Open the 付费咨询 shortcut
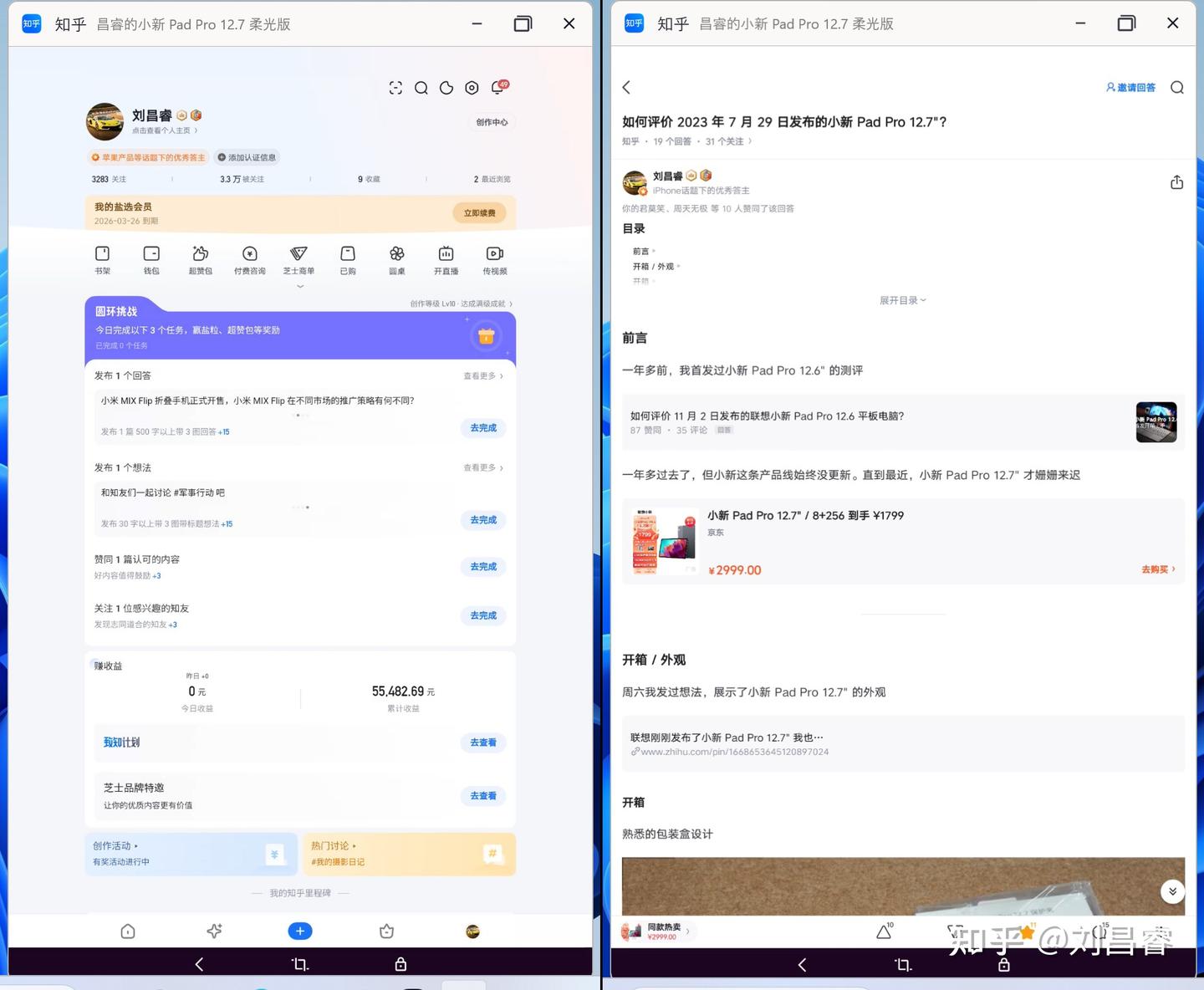This screenshot has height=990, width=1204. [x=249, y=260]
